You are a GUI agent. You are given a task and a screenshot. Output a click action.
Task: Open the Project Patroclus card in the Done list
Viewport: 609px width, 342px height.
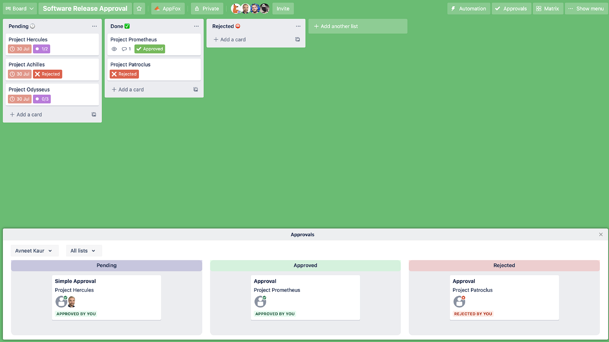(x=154, y=69)
